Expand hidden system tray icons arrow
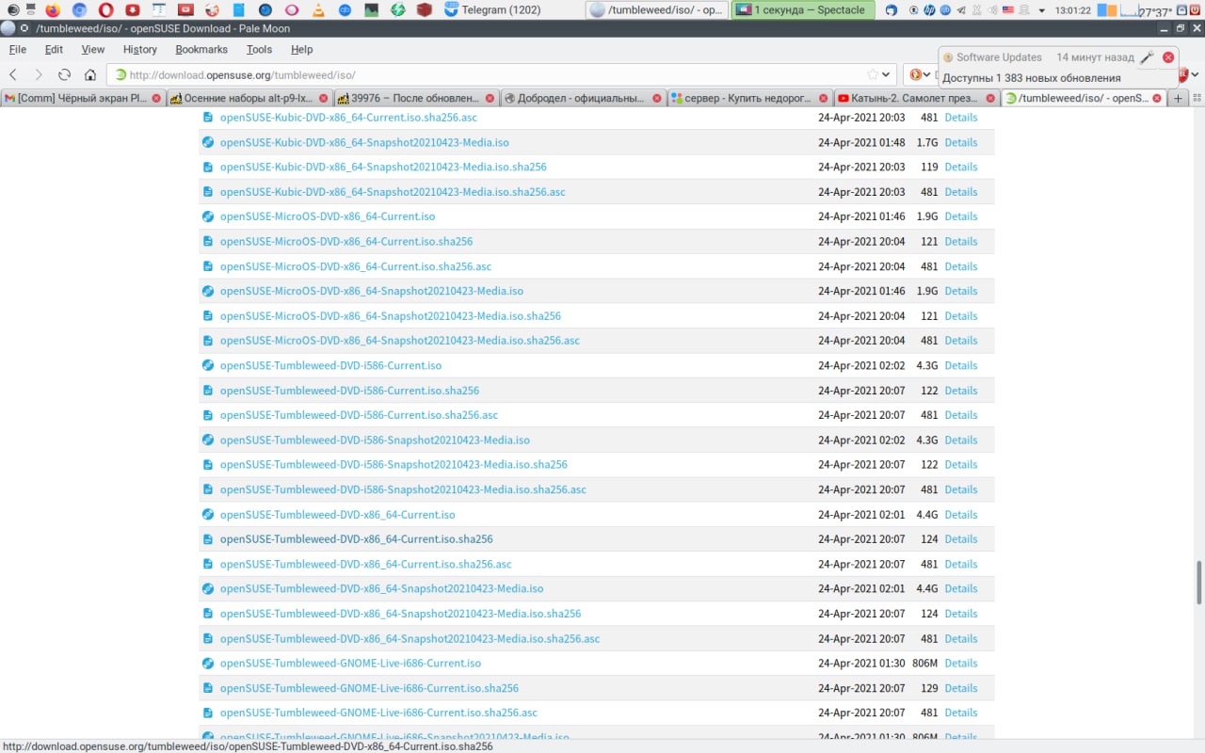Screen dimensions: 1205x753 [1042, 10]
